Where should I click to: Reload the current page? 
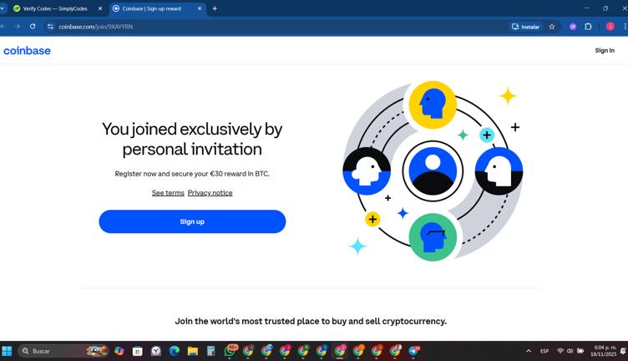33,27
